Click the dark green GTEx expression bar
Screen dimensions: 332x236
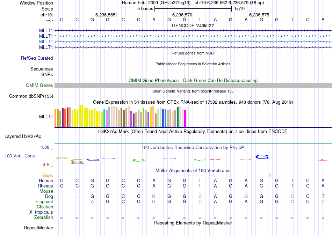178,117
